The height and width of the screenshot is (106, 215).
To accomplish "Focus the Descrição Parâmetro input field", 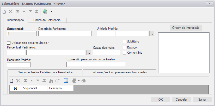I will pyautogui.click(x=65, y=34).
